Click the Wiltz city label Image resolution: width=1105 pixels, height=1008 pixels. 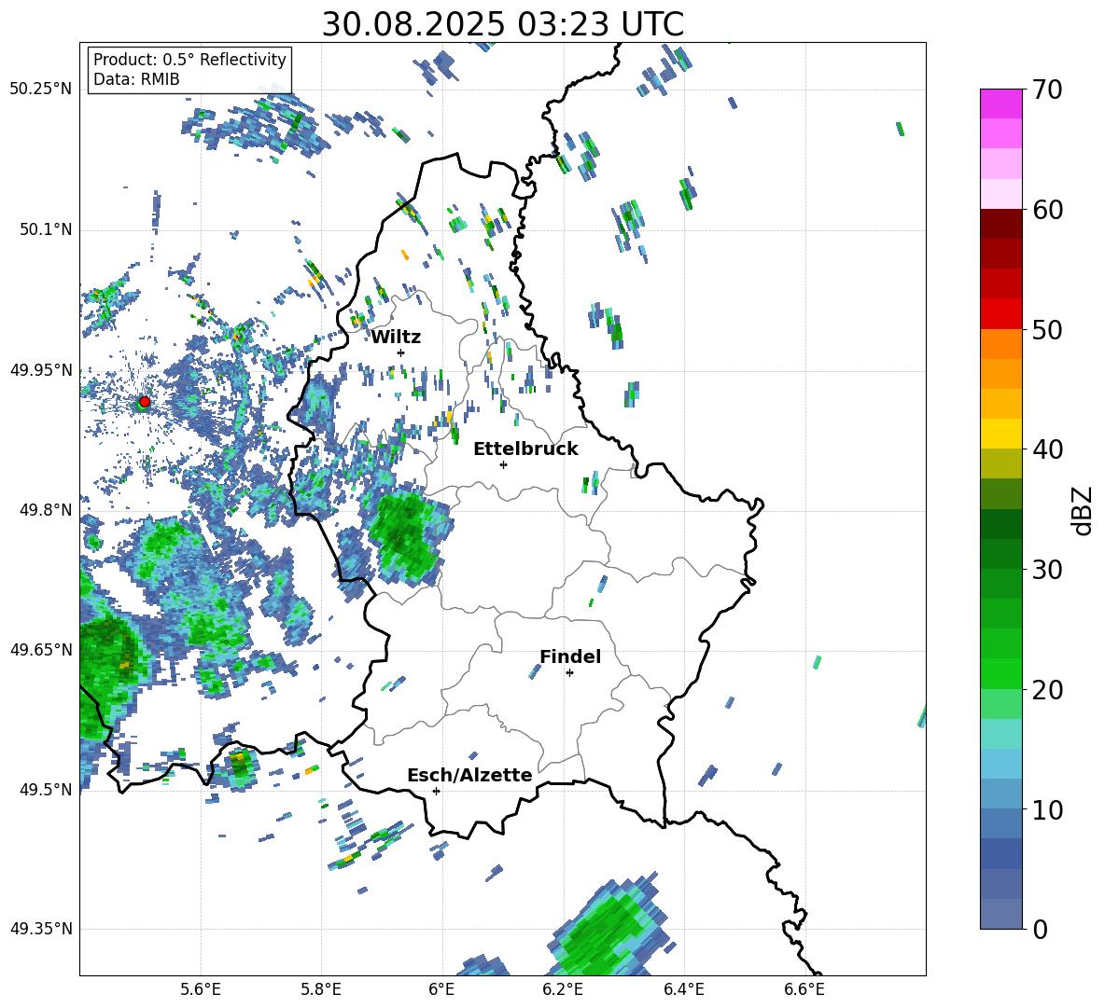(396, 338)
